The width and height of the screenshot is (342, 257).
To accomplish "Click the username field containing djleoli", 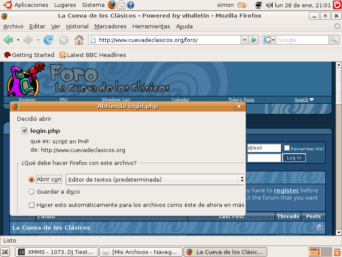I will tap(264, 148).
